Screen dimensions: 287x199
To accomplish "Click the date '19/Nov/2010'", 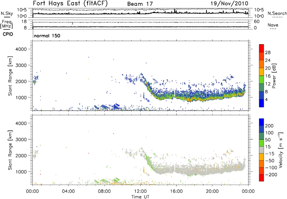I will coord(232,4).
